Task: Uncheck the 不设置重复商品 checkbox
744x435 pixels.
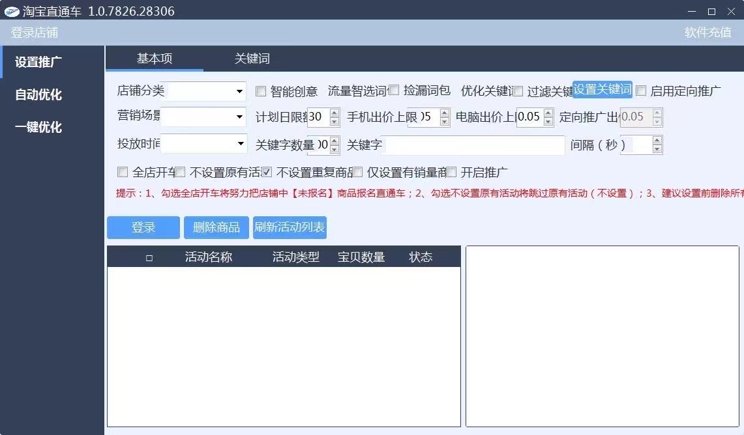Action: coord(267,173)
